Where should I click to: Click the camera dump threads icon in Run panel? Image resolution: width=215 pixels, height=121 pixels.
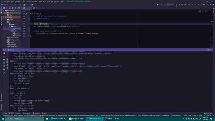click(x=4, y=60)
